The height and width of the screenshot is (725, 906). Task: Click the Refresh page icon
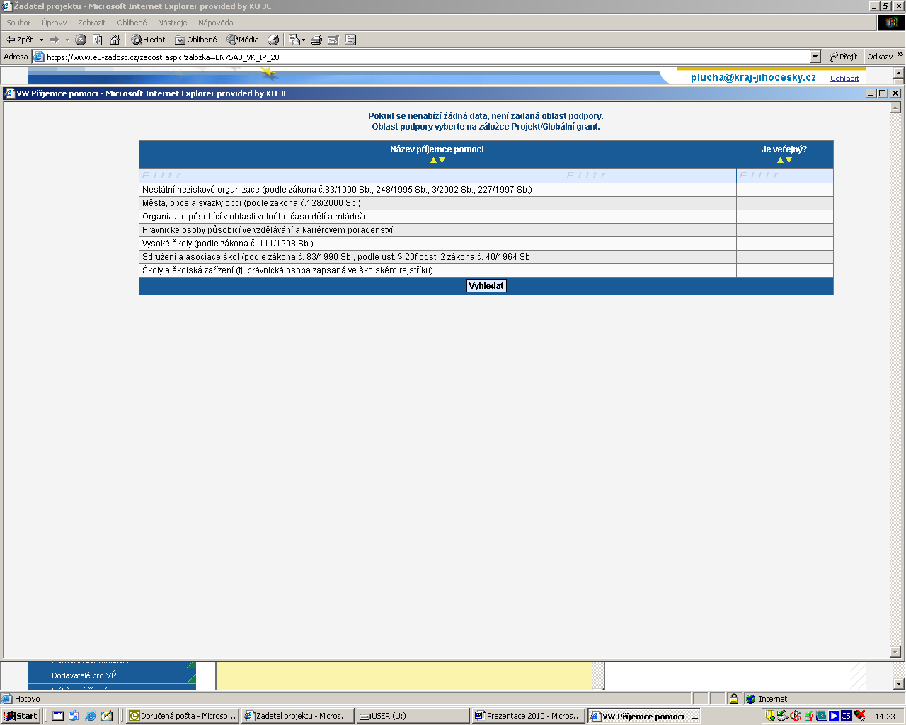98,40
